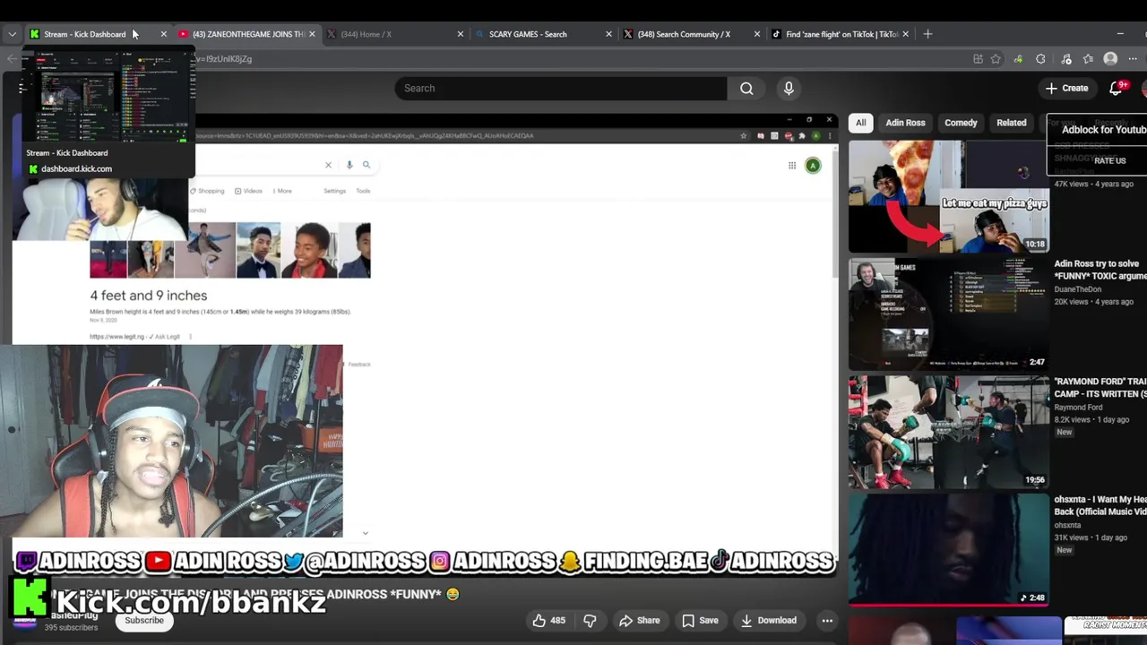
Task: Open YouTube notifications bell
Action: pyautogui.click(x=1117, y=88)
